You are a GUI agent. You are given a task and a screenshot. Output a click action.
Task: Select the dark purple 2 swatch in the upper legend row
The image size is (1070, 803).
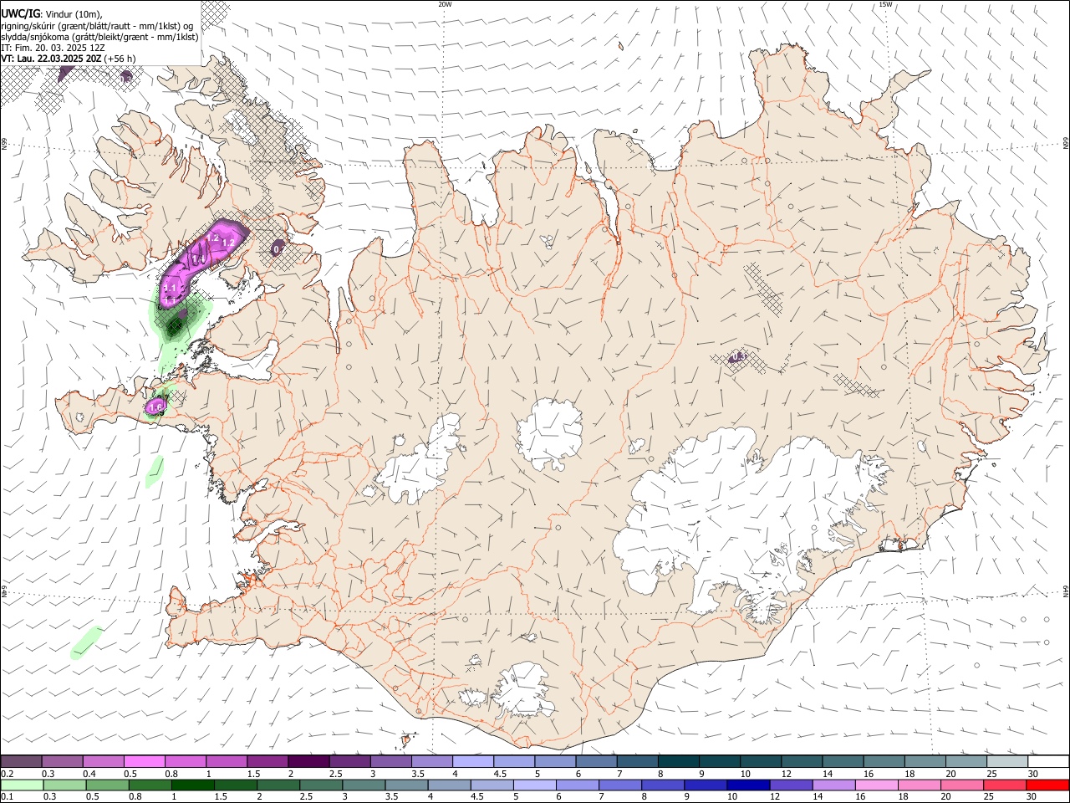pos(308,762)
